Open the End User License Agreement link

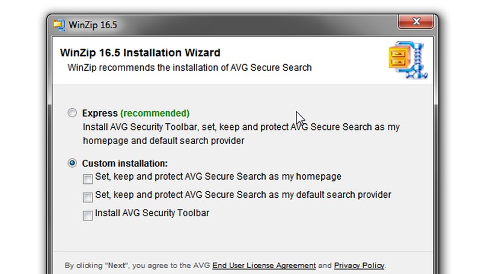coord(264,265)
